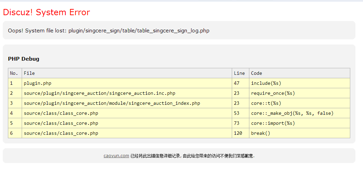
Task: Click row number 2 cell
Action: click(15, 93)
